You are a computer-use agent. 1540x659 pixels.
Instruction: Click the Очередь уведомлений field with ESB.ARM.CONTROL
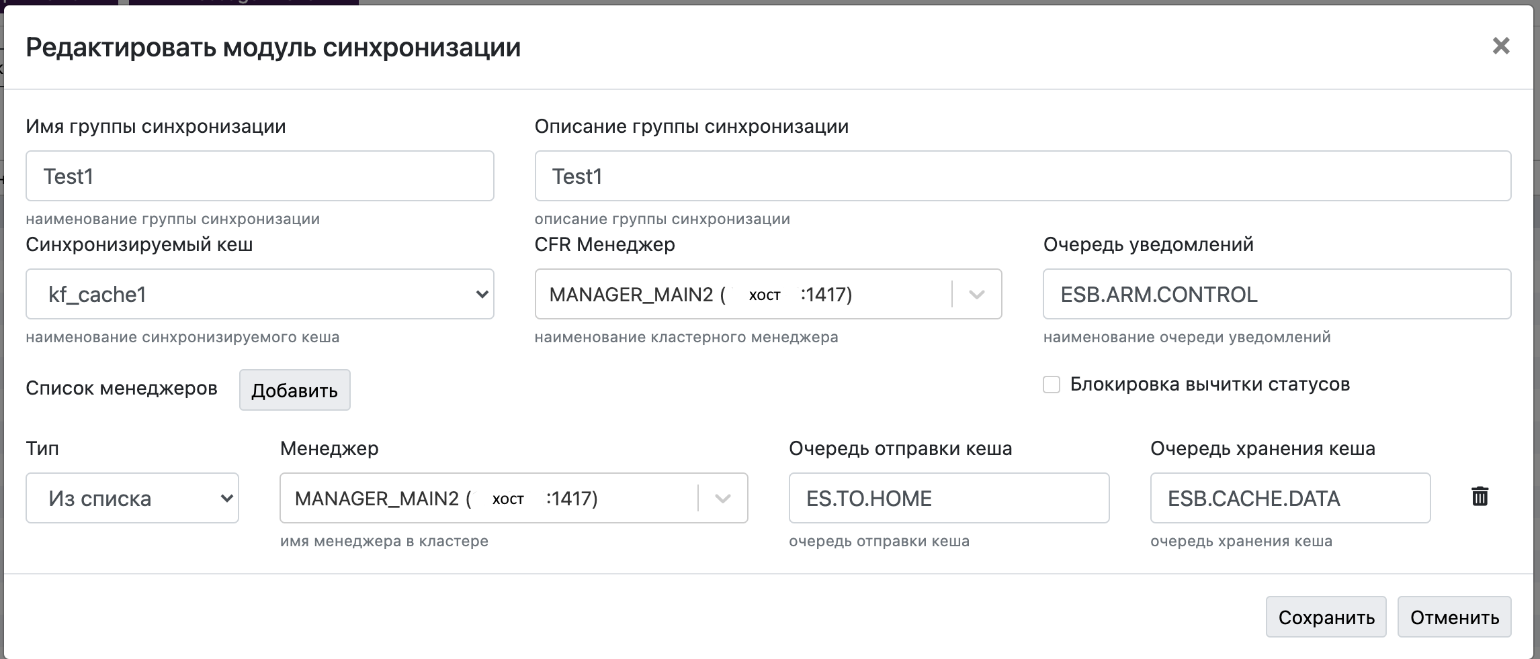pyautogui.click(x=1277, y=295)
